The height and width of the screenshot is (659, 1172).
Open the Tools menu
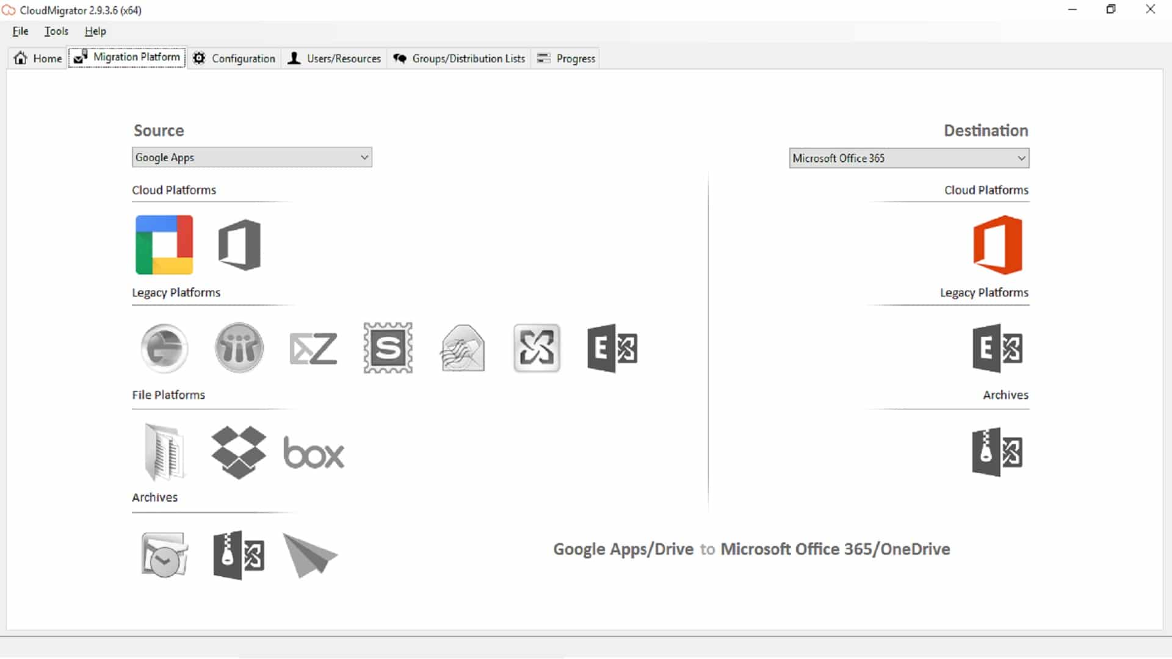pos(56,31)
